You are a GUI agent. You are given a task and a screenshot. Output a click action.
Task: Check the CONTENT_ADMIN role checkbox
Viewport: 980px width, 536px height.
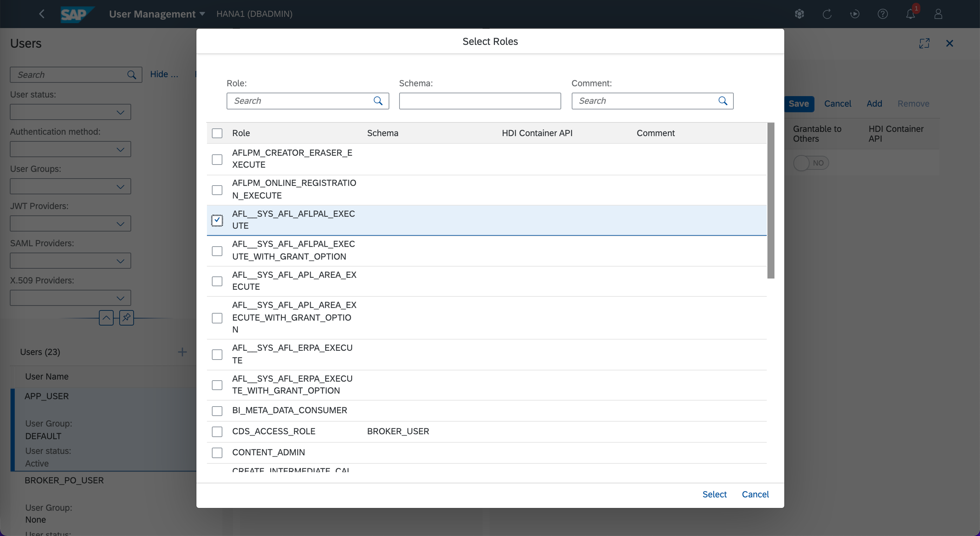coord(217,452)
